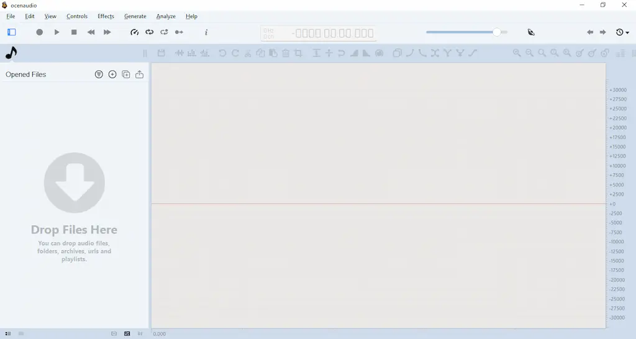Click the Delete trash icon

click(286, 53)
